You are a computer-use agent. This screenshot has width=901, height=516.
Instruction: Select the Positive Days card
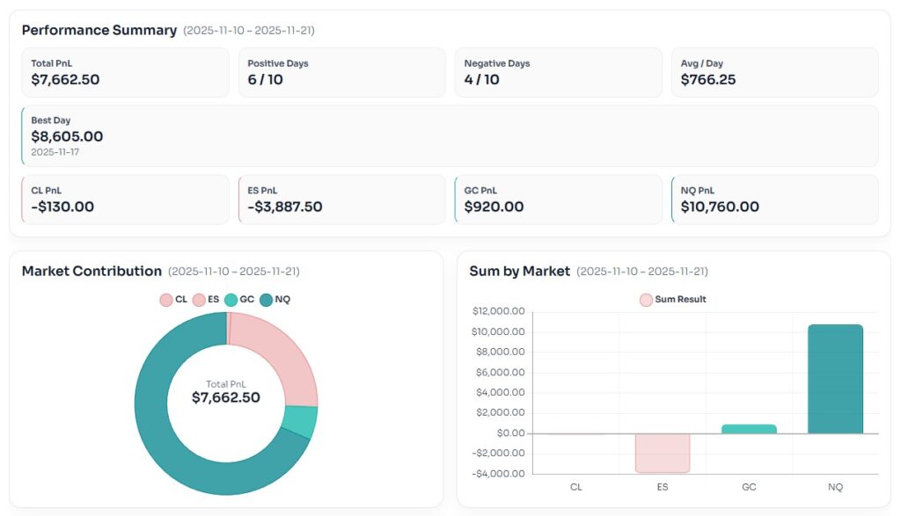pos(341,72)
